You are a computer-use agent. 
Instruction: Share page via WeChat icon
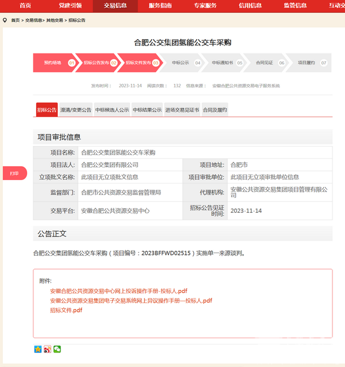tap(57, 349)
